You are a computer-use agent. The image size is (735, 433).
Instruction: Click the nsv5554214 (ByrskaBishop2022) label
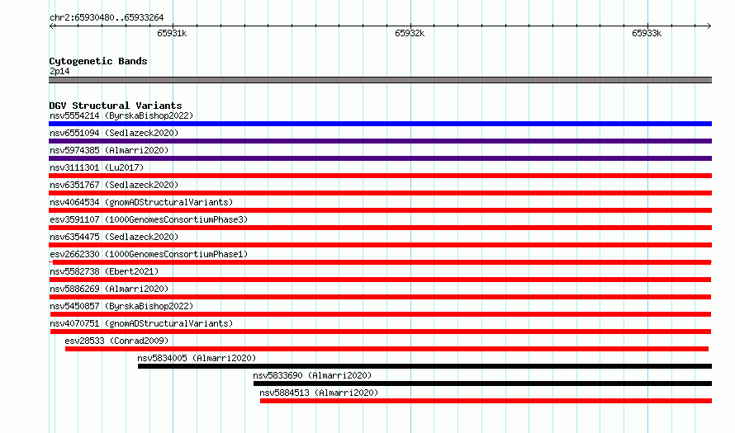121,115
